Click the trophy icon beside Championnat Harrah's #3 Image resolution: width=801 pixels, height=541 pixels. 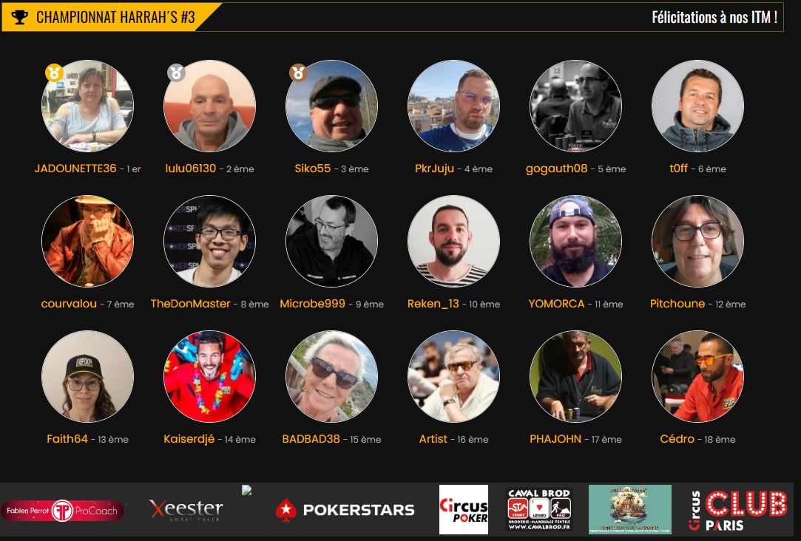[x=19, y=17]
